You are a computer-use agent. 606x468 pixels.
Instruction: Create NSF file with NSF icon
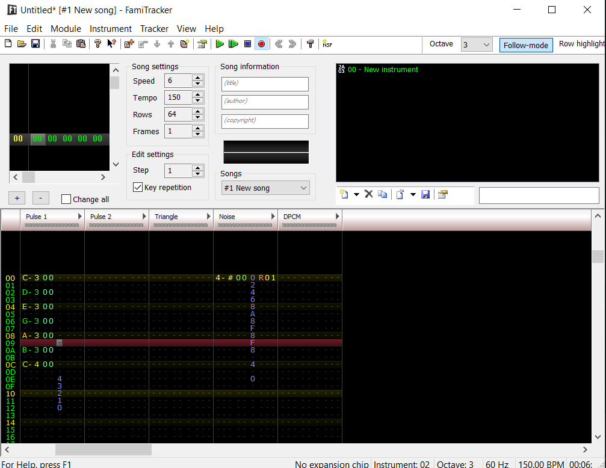[x=327, y=44]
